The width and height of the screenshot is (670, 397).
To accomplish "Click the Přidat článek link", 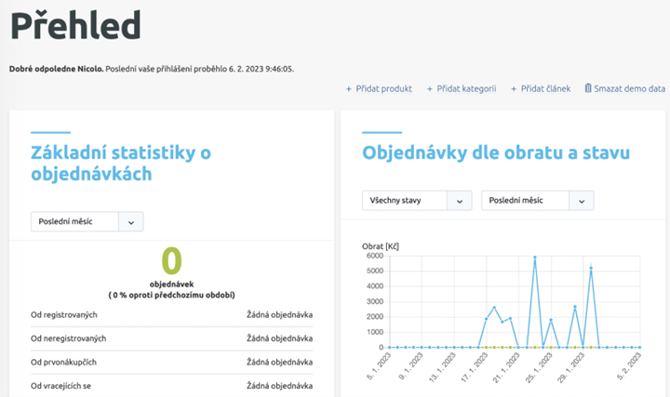I will click(541, 89).
